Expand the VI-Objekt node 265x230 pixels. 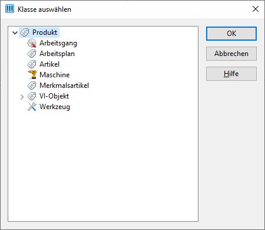click(x=22, y=97)
